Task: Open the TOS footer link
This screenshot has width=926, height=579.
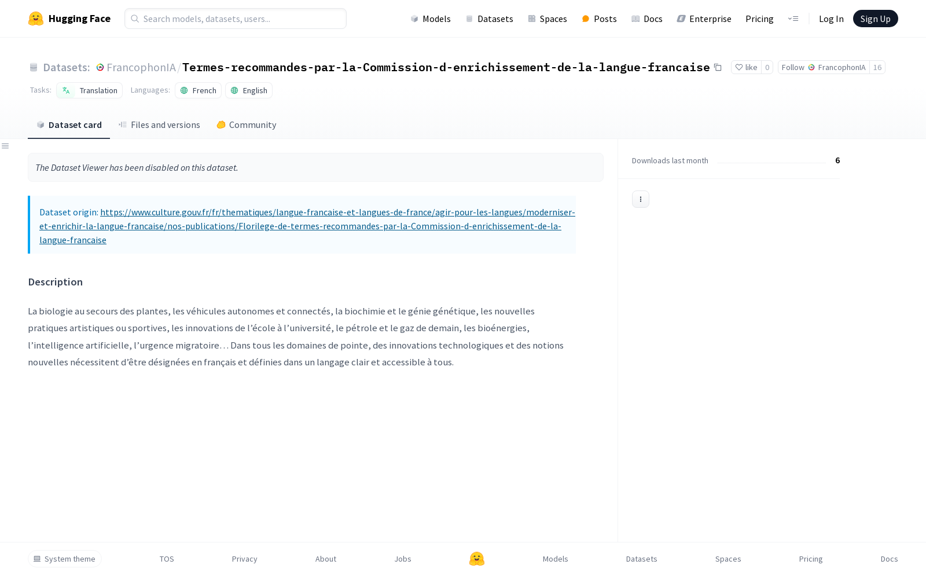Action: (167, 559)
